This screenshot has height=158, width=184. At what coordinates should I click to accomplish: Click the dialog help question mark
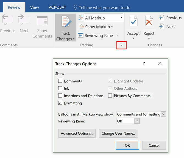pos(144,64)
